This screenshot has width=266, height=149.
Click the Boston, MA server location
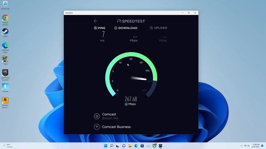coord(110,118)
